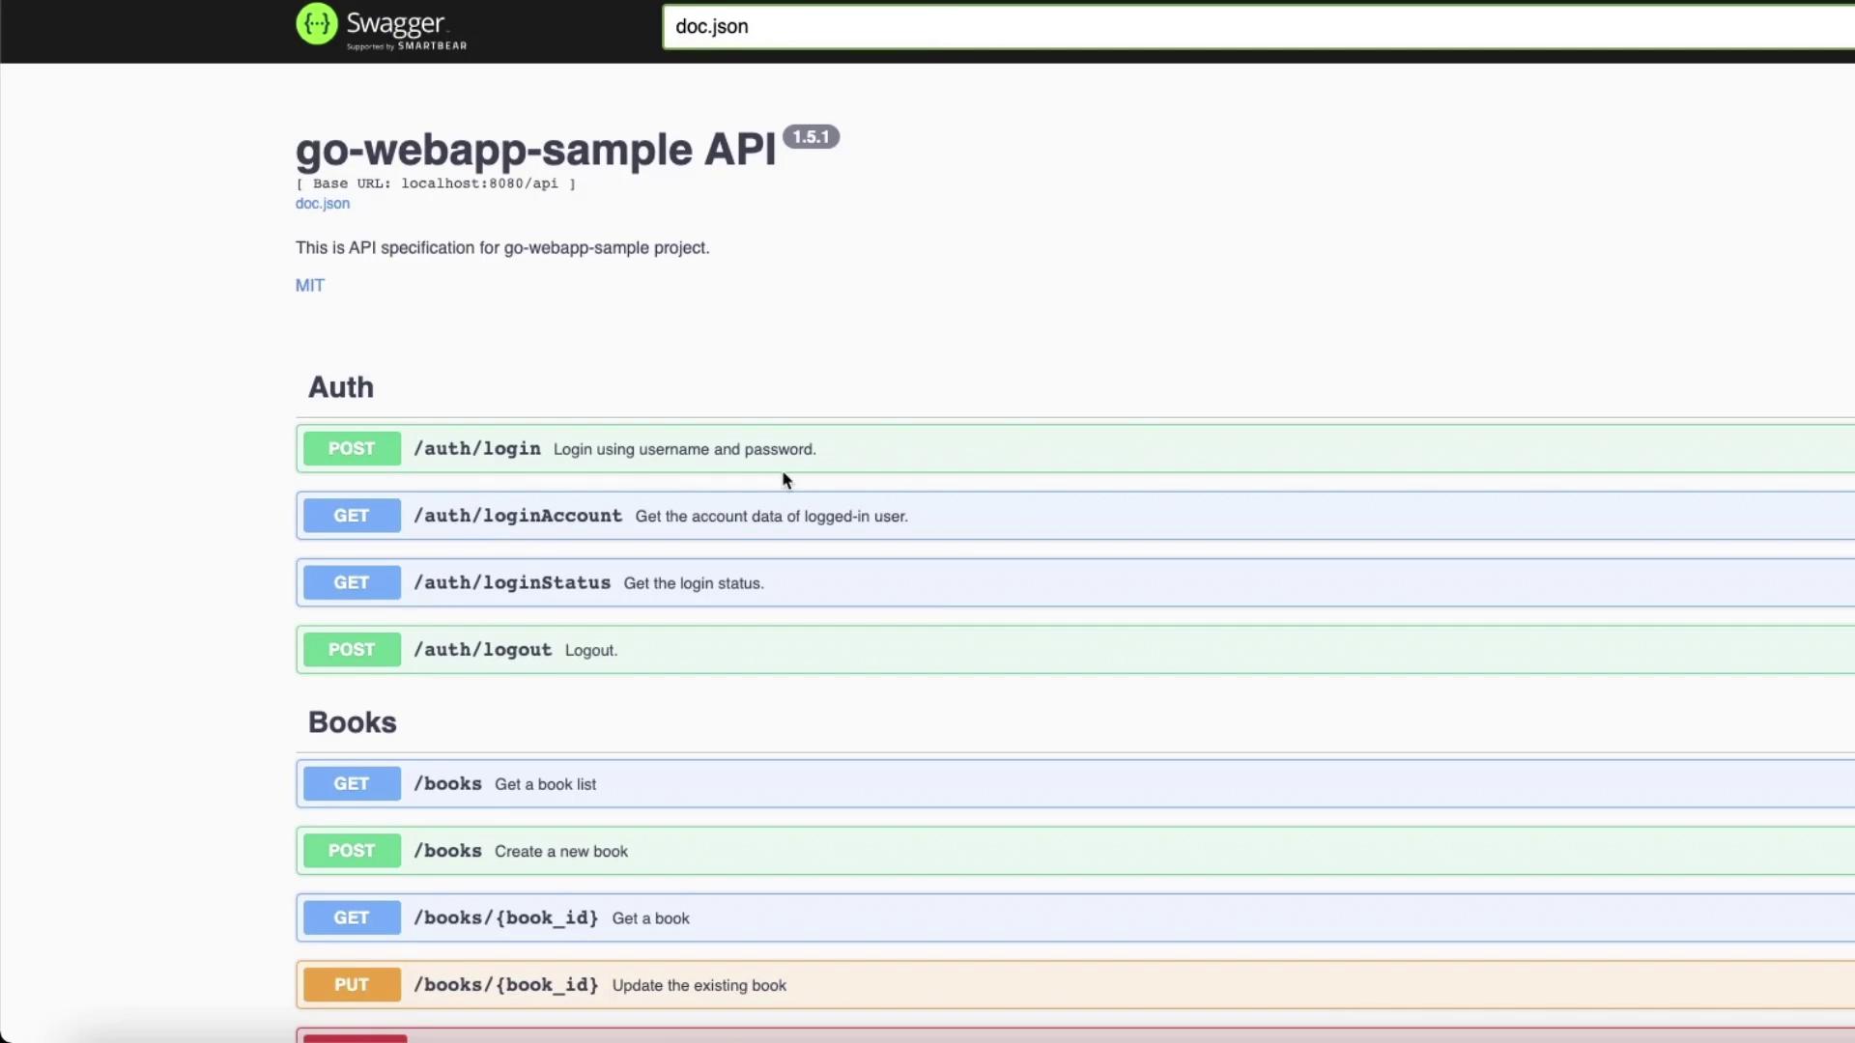Collapse the Books section header

[353, 722]
